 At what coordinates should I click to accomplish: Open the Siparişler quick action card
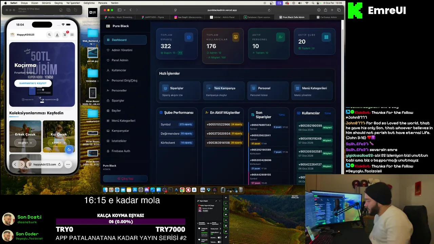[180, 91]
